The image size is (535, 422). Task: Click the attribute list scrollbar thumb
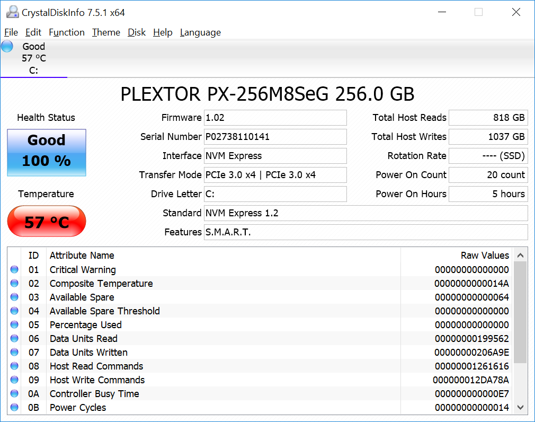coord(520,312)
